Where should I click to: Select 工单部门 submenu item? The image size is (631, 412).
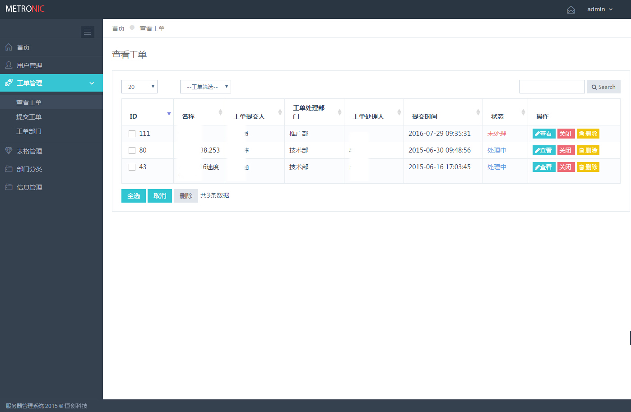(51, 131)
